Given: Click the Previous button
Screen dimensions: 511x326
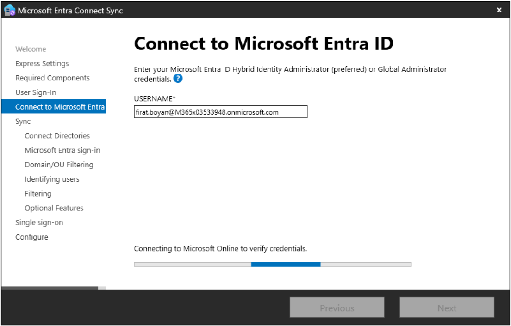Looking at the screenshot, I should (337, 308).
